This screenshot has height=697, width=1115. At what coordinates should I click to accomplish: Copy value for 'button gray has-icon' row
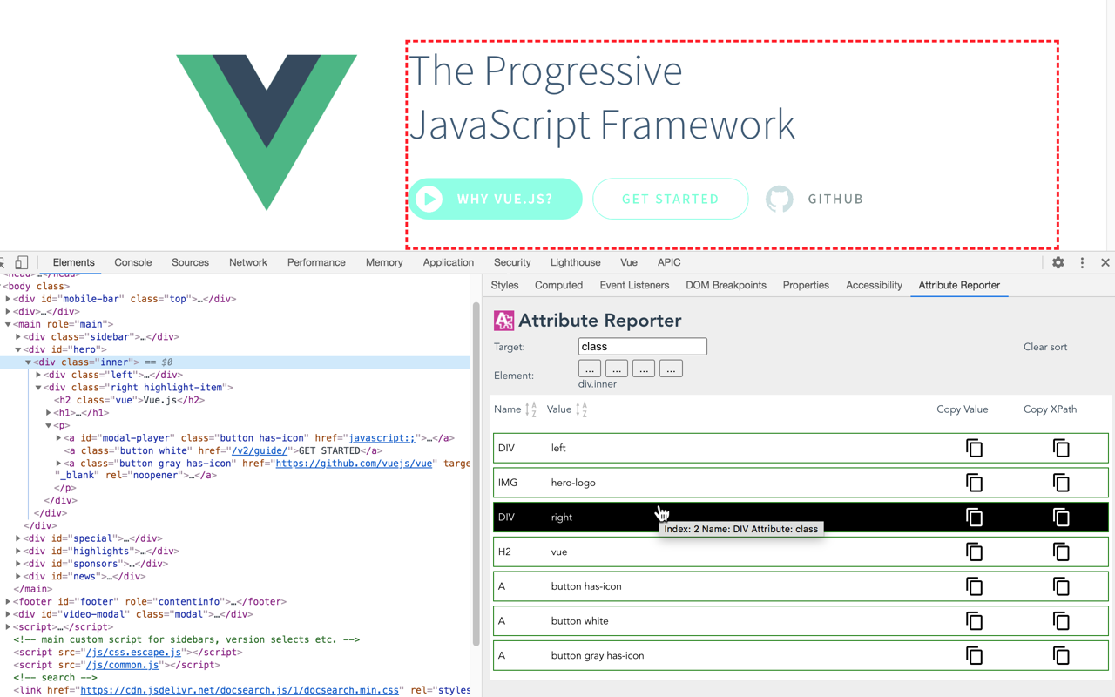[975, 655]
